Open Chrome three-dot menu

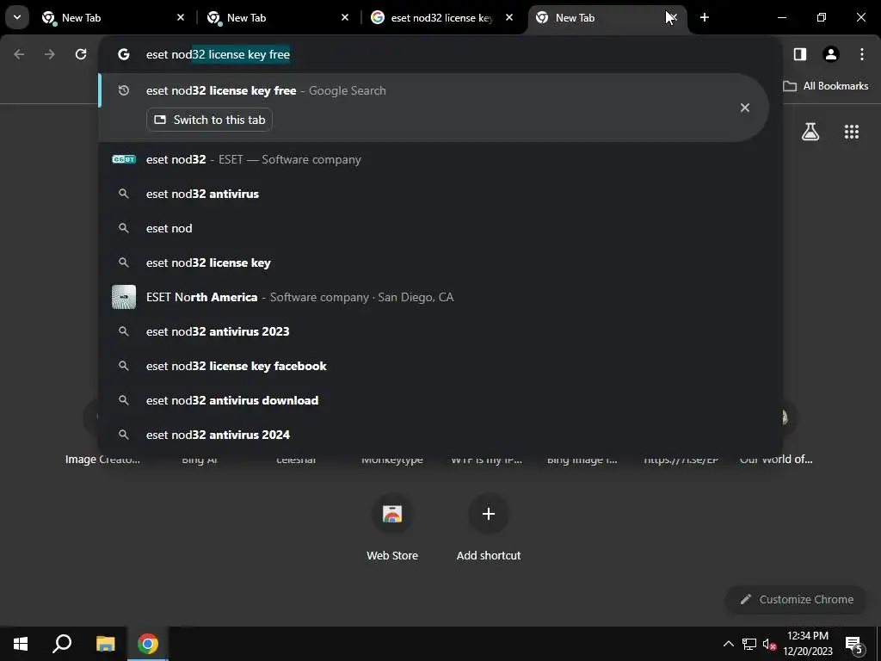click(862, 54)
